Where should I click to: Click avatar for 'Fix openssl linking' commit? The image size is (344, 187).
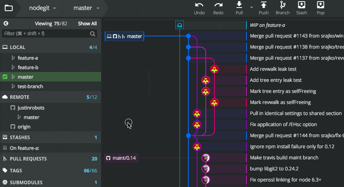(x=205, y=180)
